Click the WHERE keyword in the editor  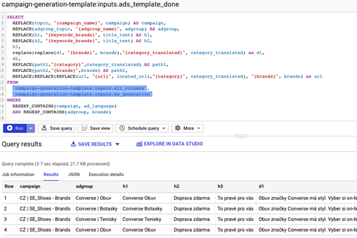(14, 100)
